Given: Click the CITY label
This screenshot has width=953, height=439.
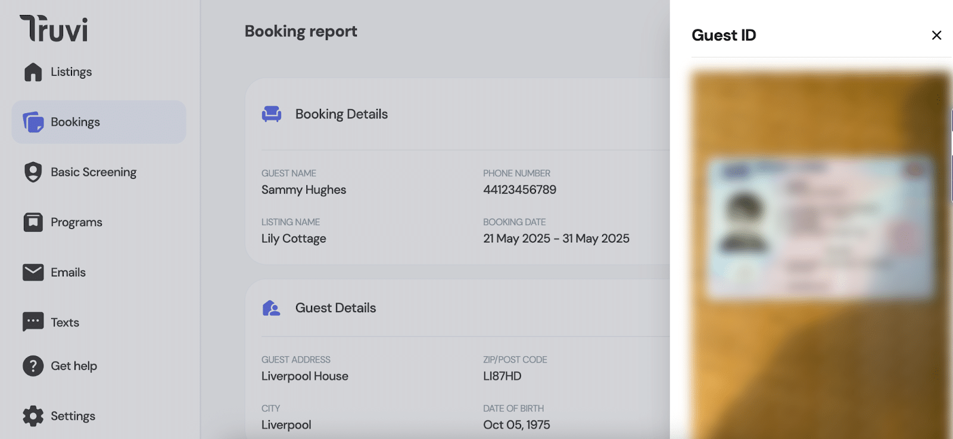Looking at the screenshot, I should pyautogui.click(x=270, y=409).
